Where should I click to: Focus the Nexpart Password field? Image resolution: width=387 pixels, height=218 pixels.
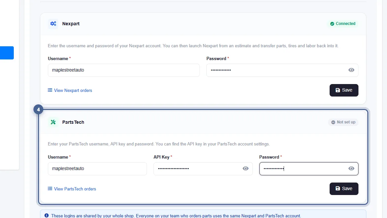coord(282,70)
